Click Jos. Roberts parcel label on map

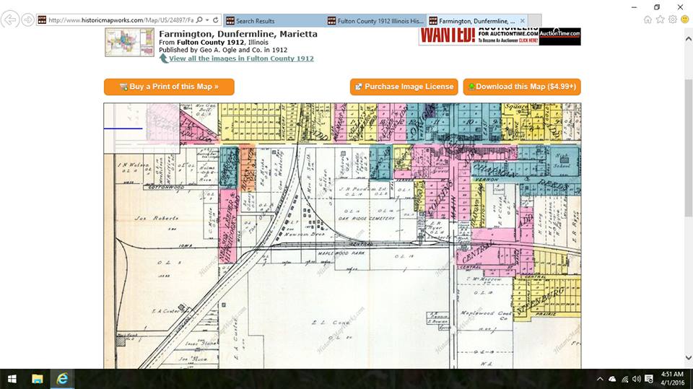157,219
